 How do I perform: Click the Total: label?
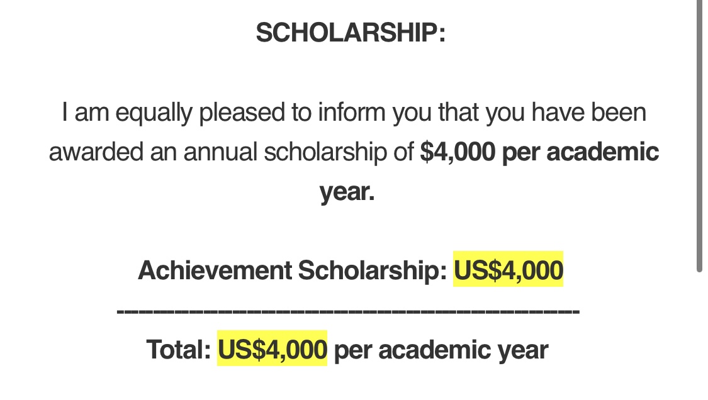[x=178, y=350]
